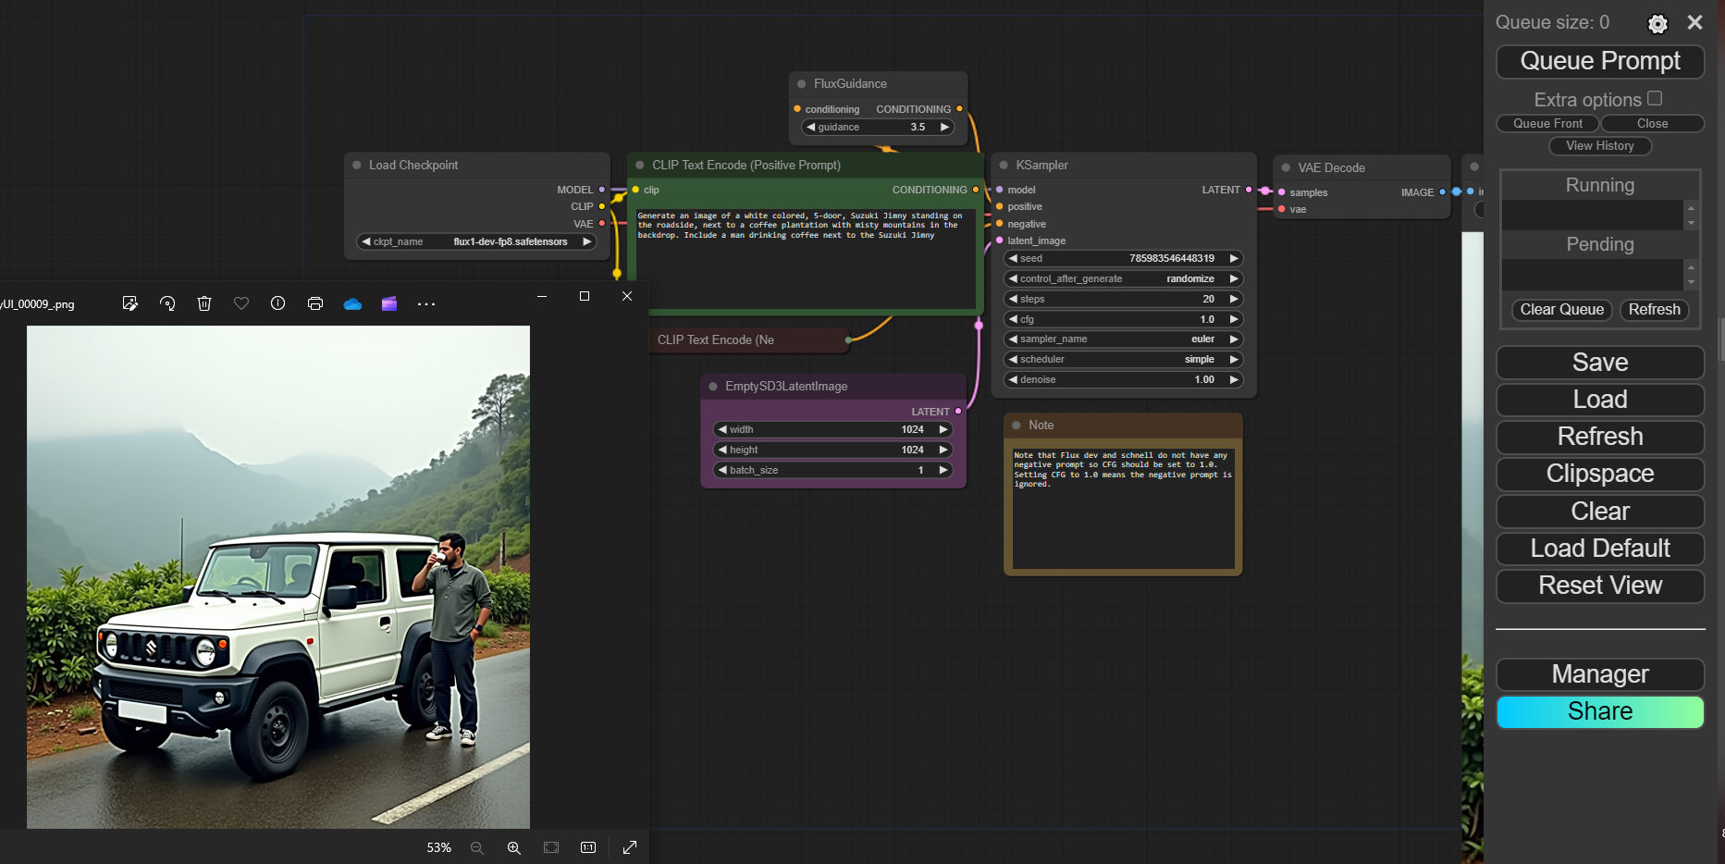Open the ComfyUI settings gear
The height and width of the screenshot is (864, 1725).
(x=1657, y=24)
